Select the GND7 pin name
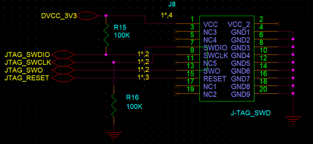The width and height of the screenshot is (313, 144). click(x=241, y=79)
